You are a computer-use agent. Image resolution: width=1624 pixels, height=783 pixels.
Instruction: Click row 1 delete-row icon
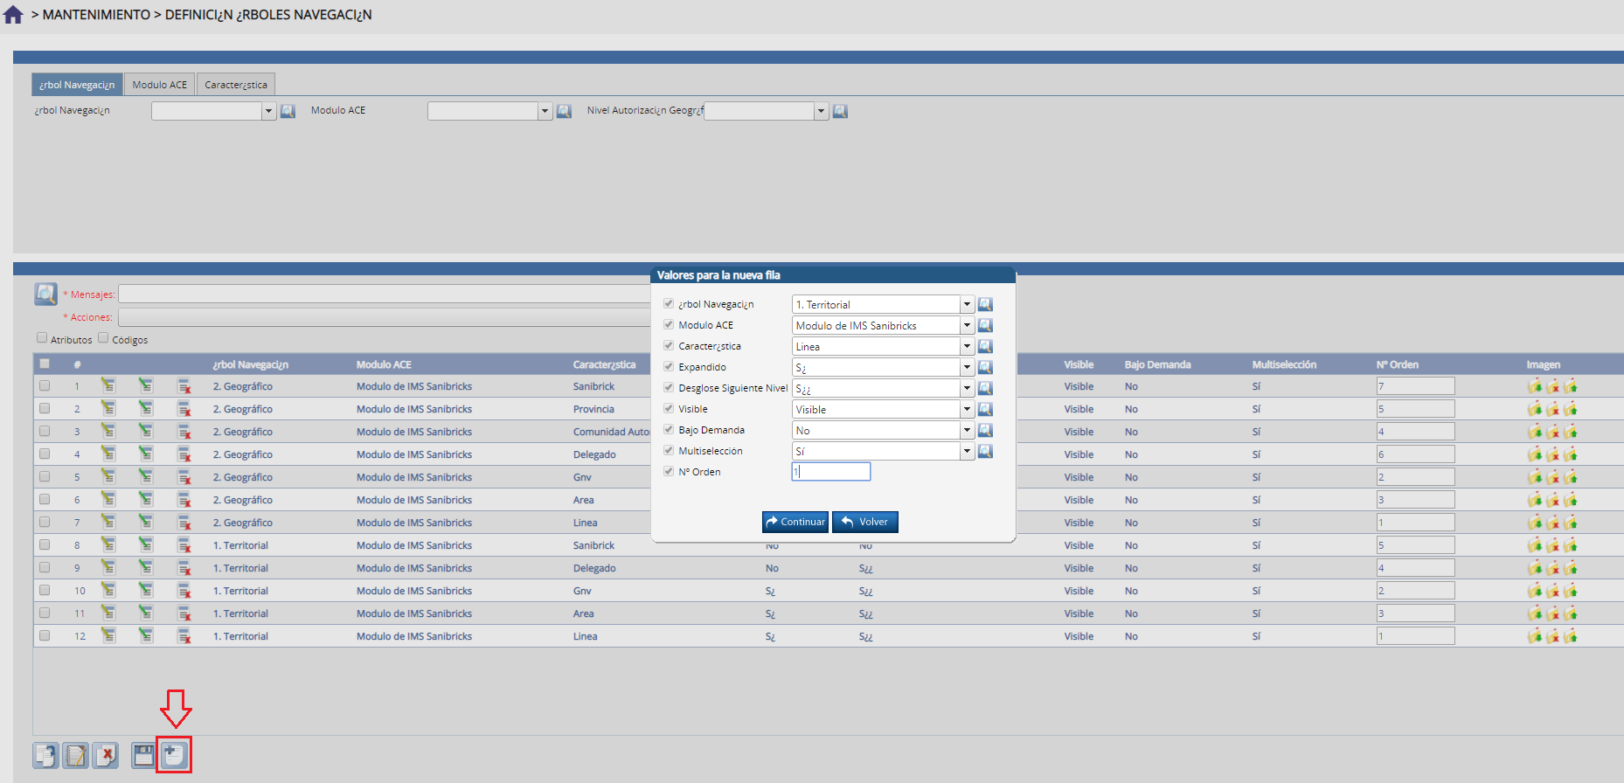point(184,386)
